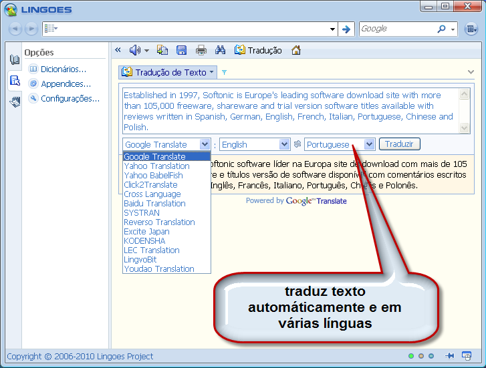Click the swap languages arrows icon
This screenshot has height=368, width=486.
(x=297, y=144)
